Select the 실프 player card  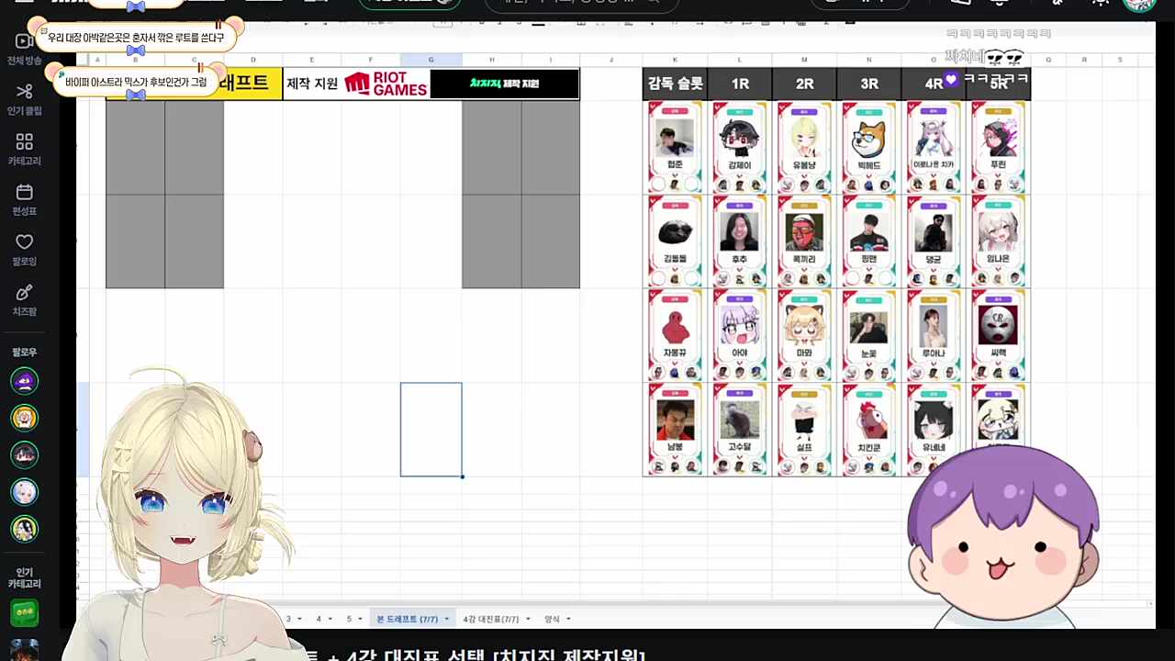click(804, 430)
